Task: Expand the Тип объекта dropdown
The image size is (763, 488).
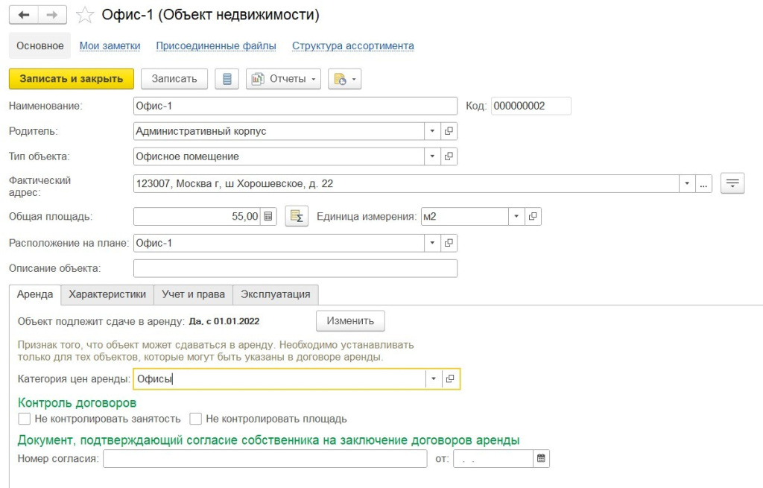Action: (x=433, y=156)
